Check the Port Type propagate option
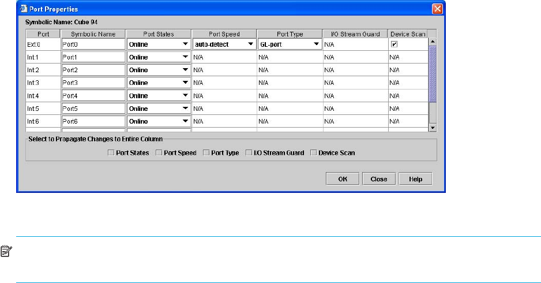This screenshot has height=283, width=541. [x=206, y=153]
